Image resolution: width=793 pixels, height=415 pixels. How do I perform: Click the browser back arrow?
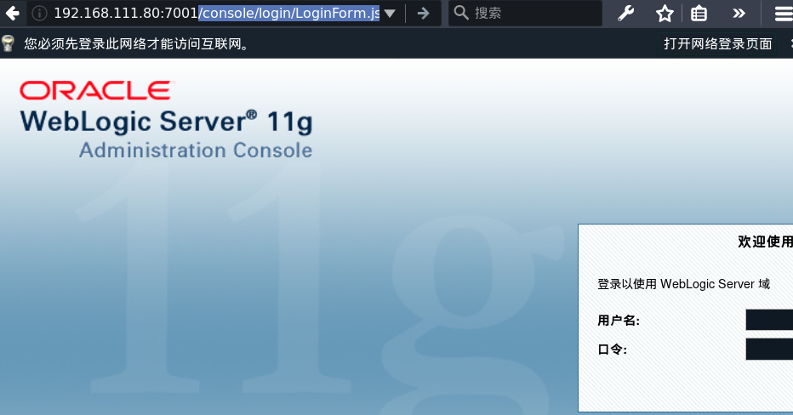click(x=12, y=13)
